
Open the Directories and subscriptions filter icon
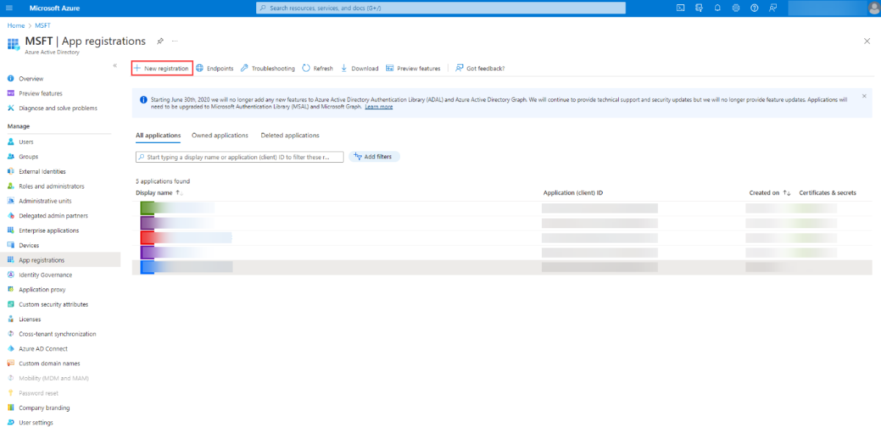699,8
